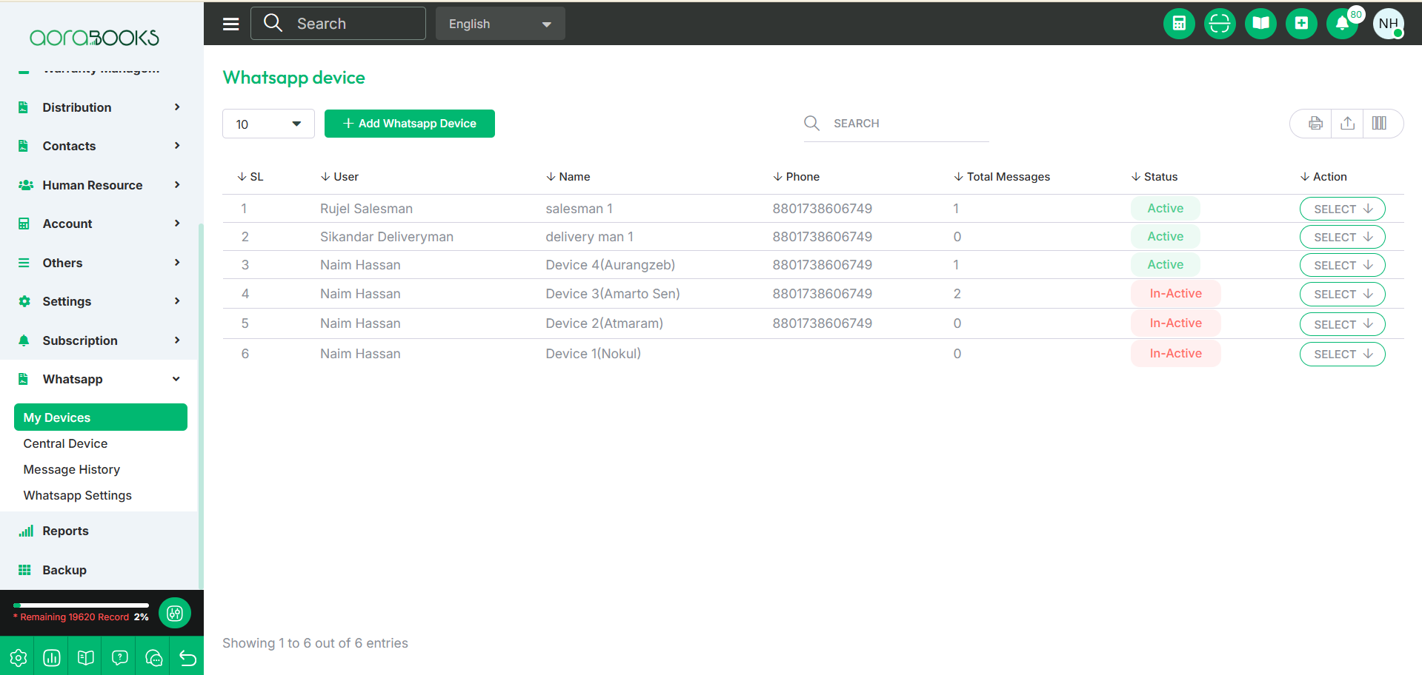This screenshot has height=675, width=1422.
Task: Open Whatsapp Settings submenu item
Action: coord(78,495)
